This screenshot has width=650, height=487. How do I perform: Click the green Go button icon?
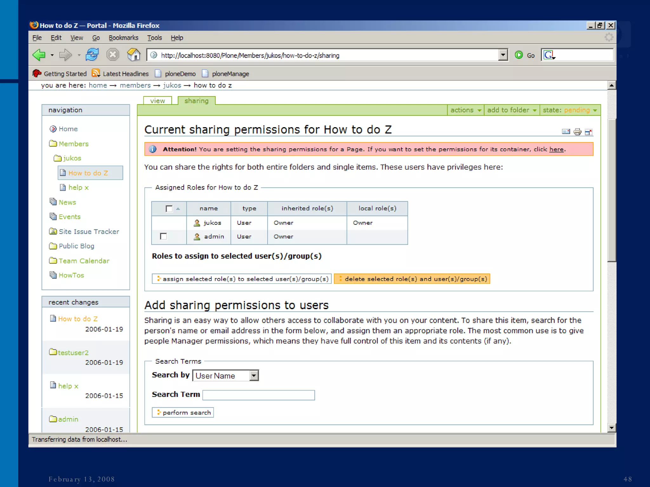pos(519,55)
